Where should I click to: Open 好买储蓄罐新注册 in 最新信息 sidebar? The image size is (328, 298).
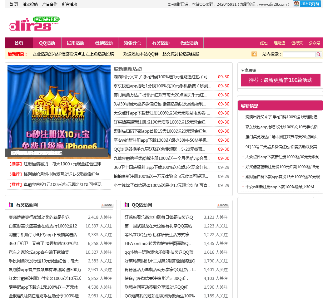(282, 167)
